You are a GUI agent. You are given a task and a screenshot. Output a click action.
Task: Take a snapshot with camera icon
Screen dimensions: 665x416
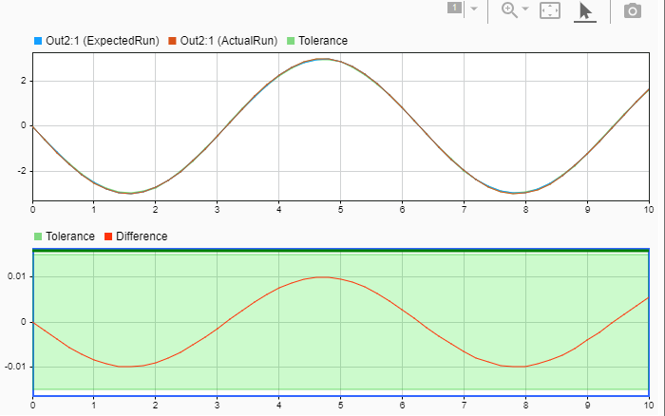tap(633, 10)
